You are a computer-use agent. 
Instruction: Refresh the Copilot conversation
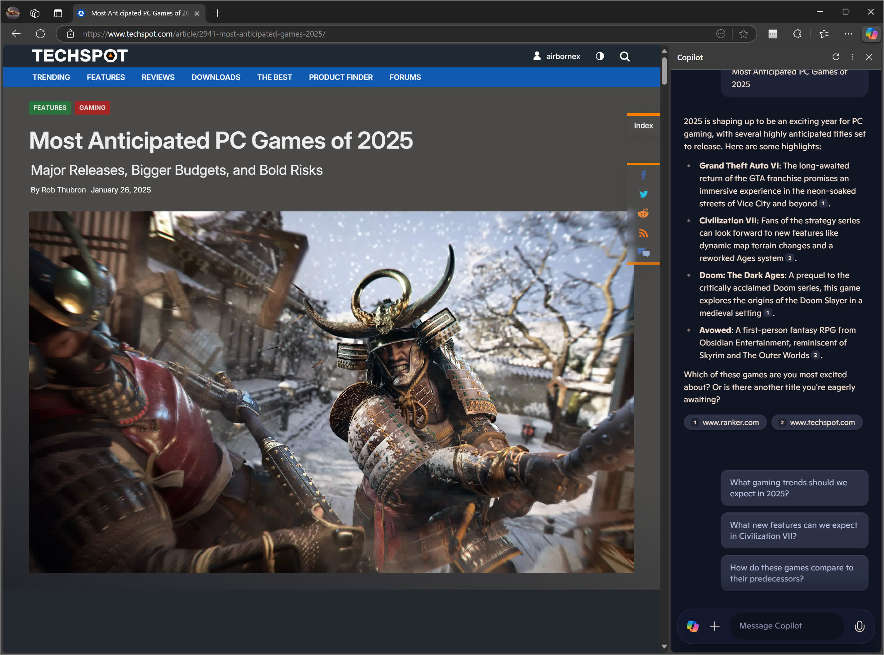click(x=836, y=57)
